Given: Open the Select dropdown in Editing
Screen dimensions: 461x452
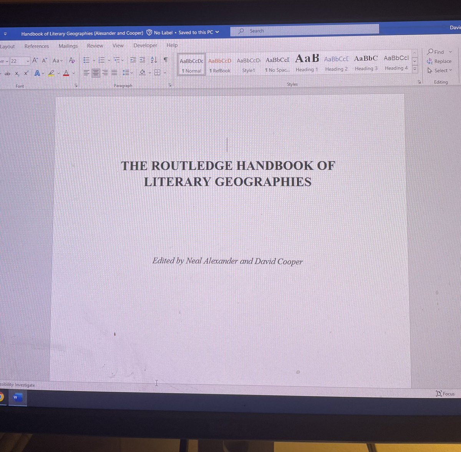Looking at the screenshot, I should [440, 71].
